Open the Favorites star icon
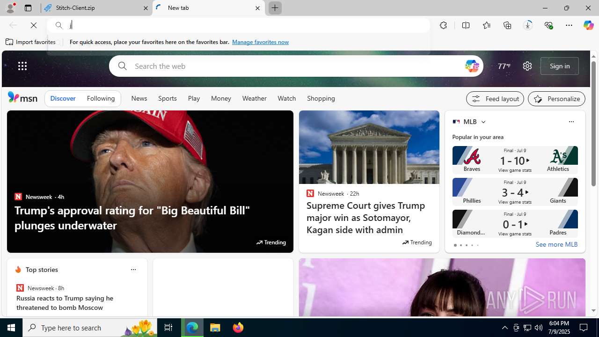This screenshot has height=337, width=599. point(487,25)
